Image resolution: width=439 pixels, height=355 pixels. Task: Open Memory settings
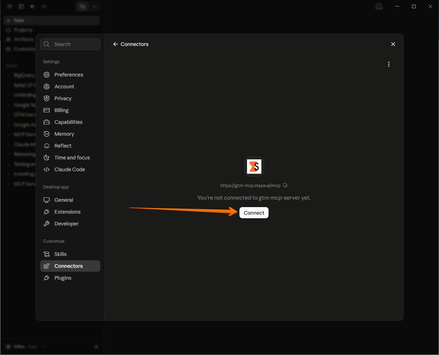click(70, 134)
